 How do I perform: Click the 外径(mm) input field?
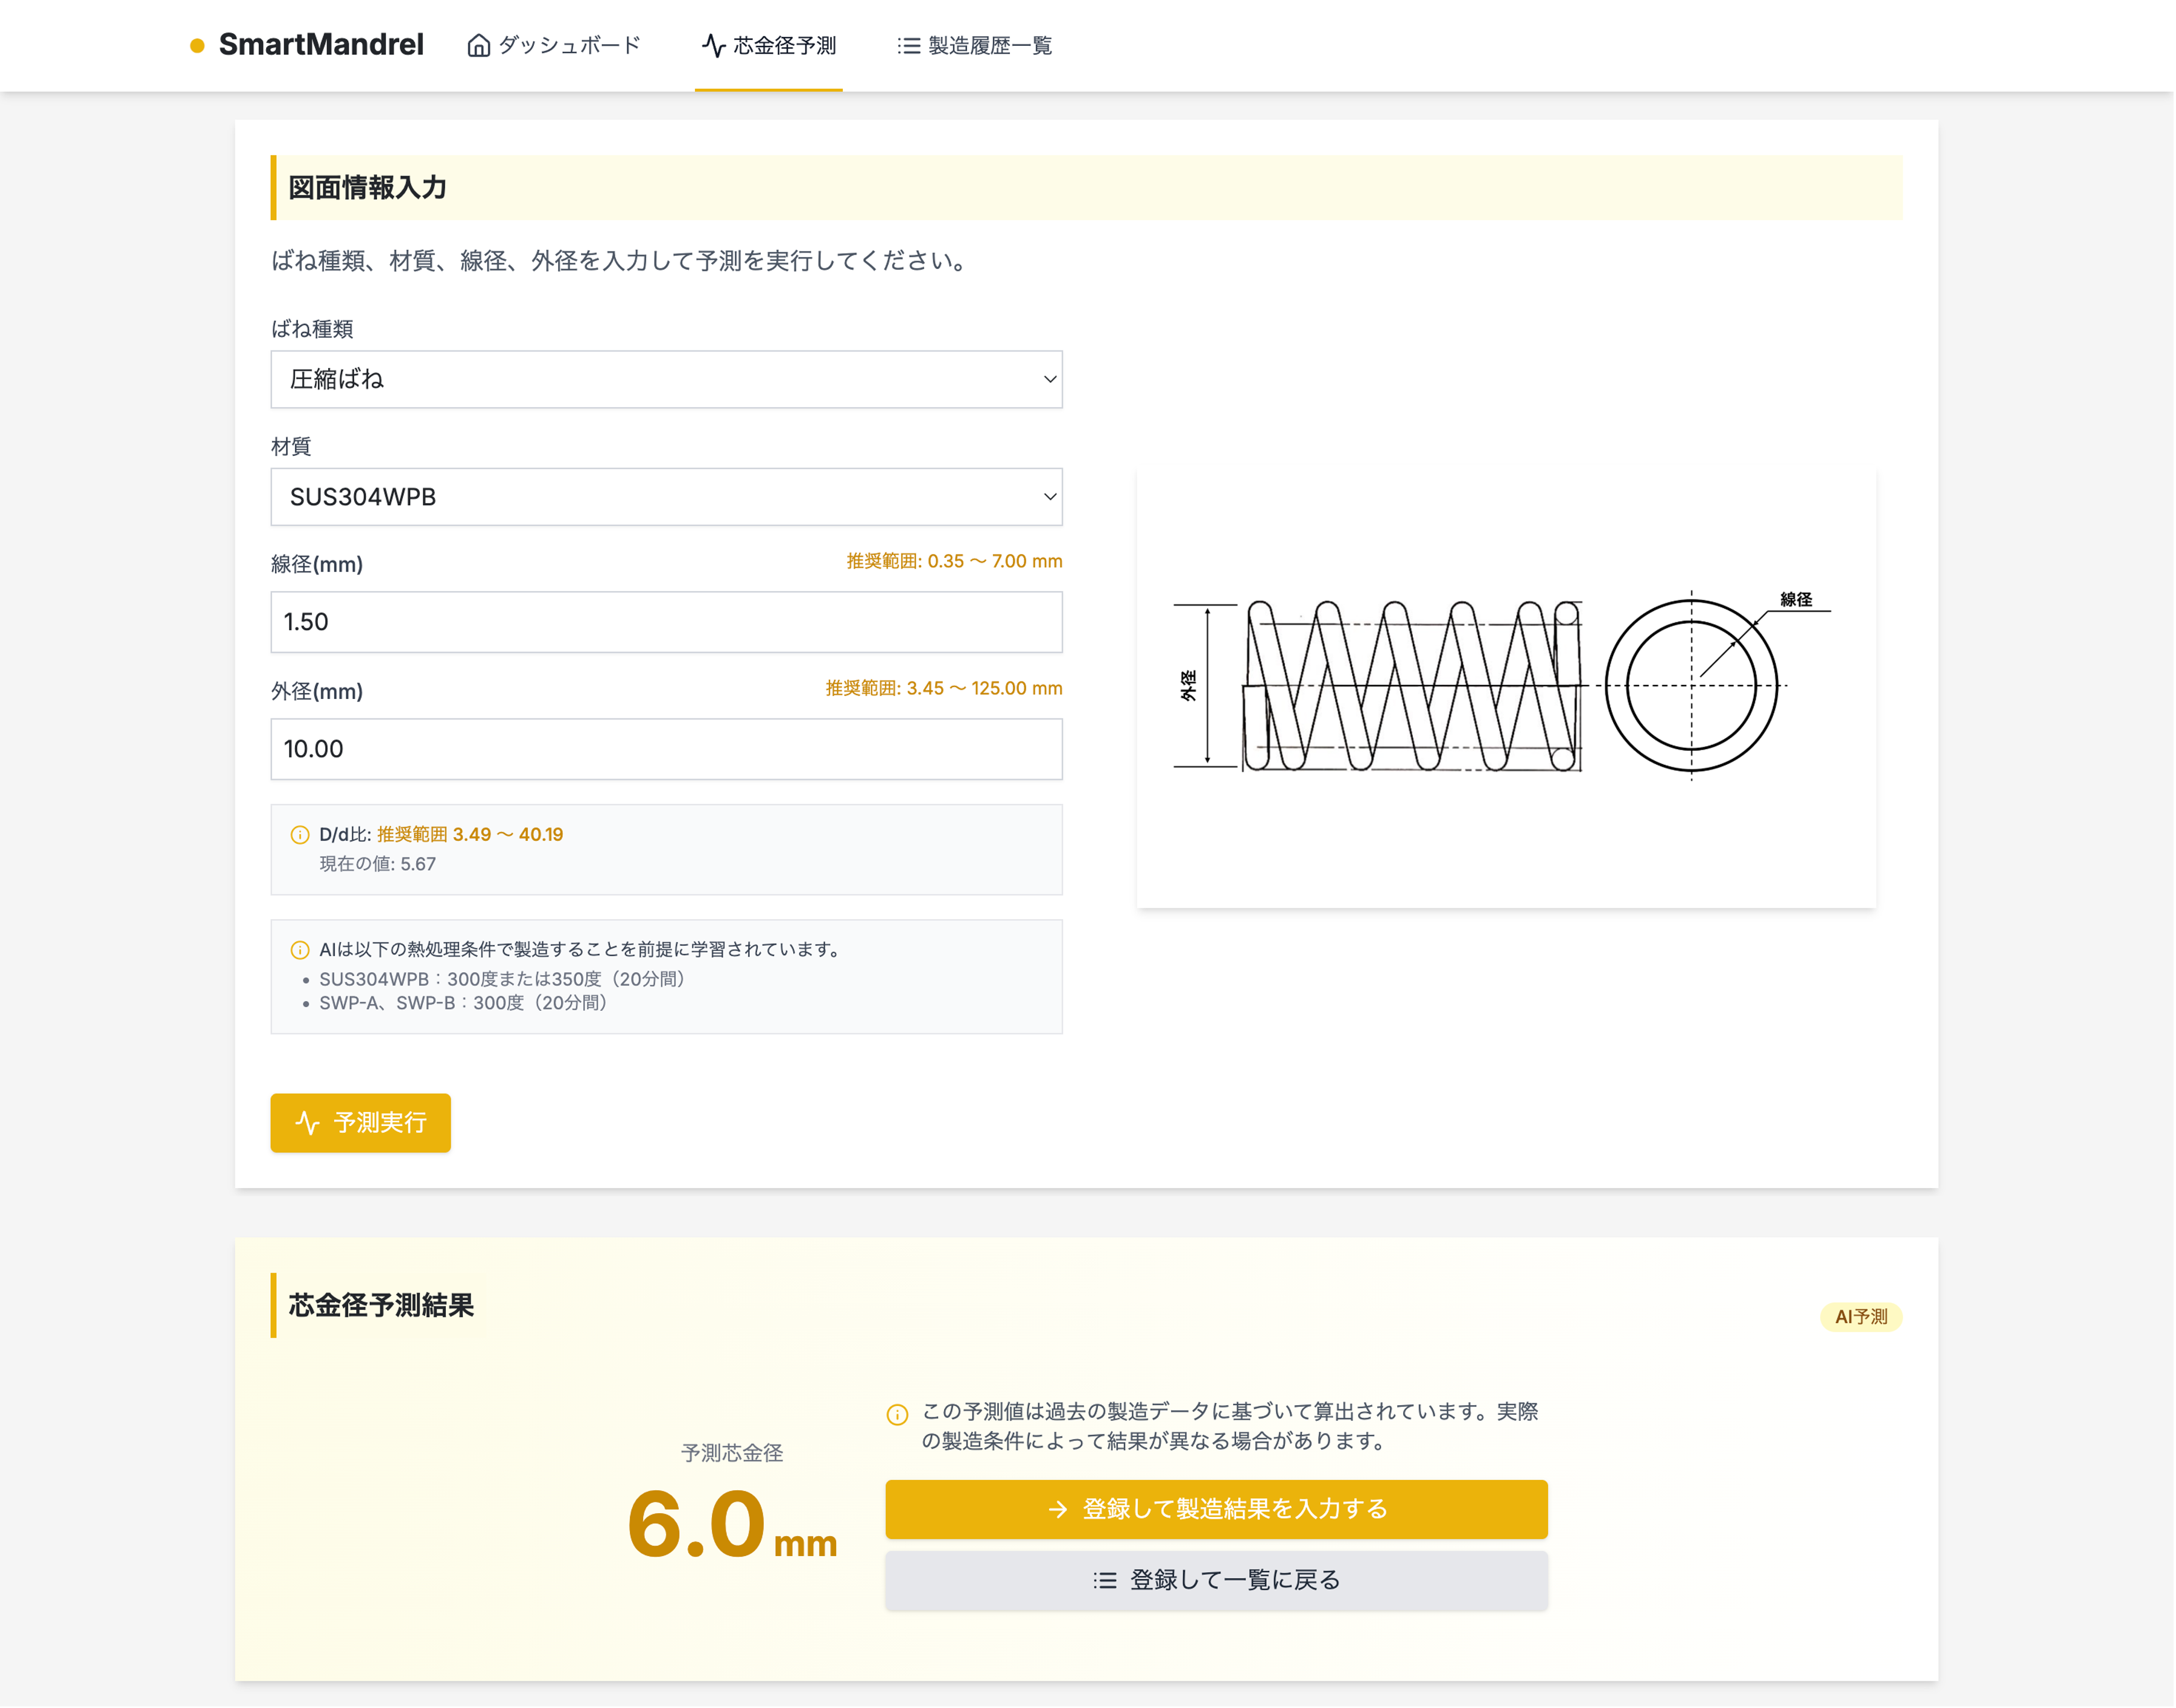666,749
